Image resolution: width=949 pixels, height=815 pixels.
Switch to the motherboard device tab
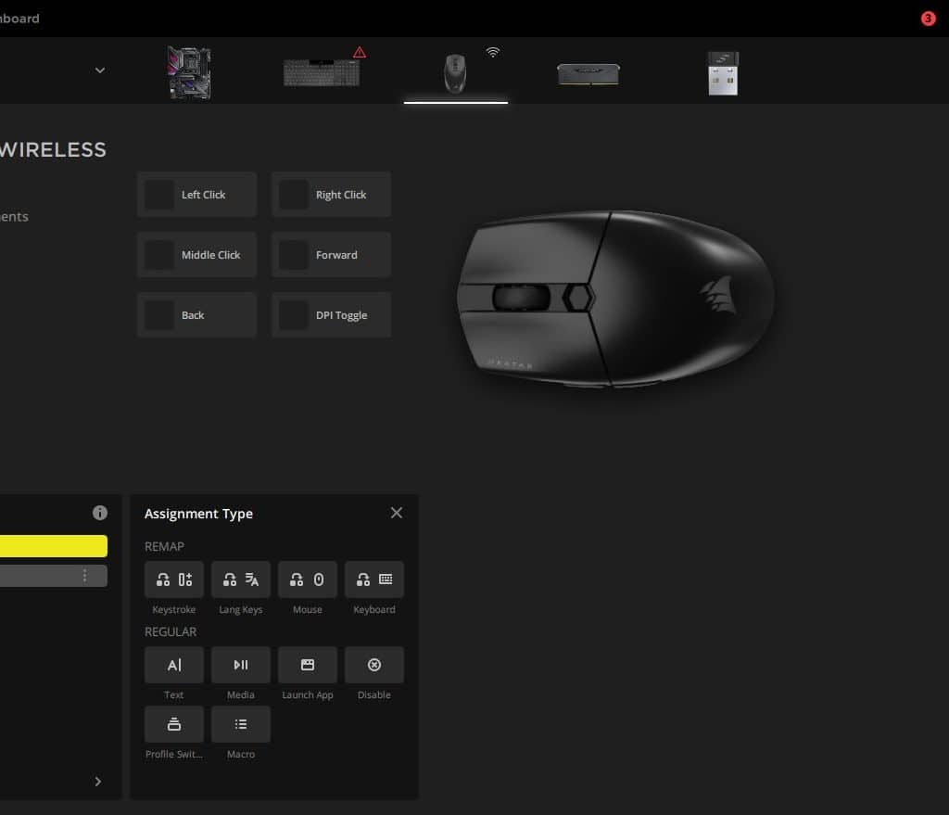[x=189, y=73]
